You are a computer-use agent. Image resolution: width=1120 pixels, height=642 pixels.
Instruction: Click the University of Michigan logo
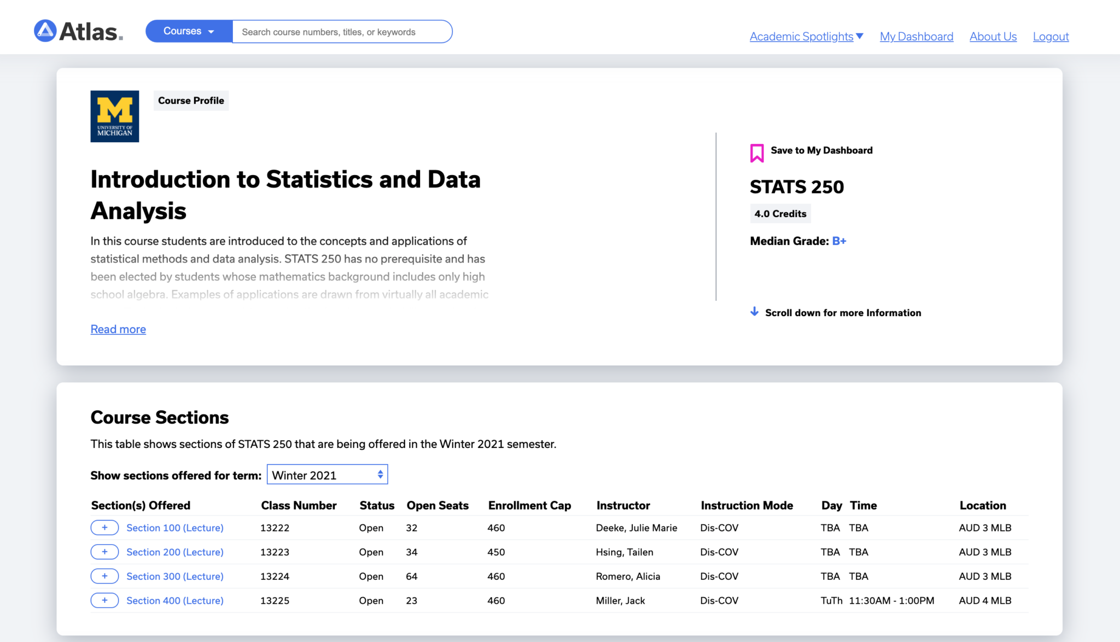coord(115,116)
